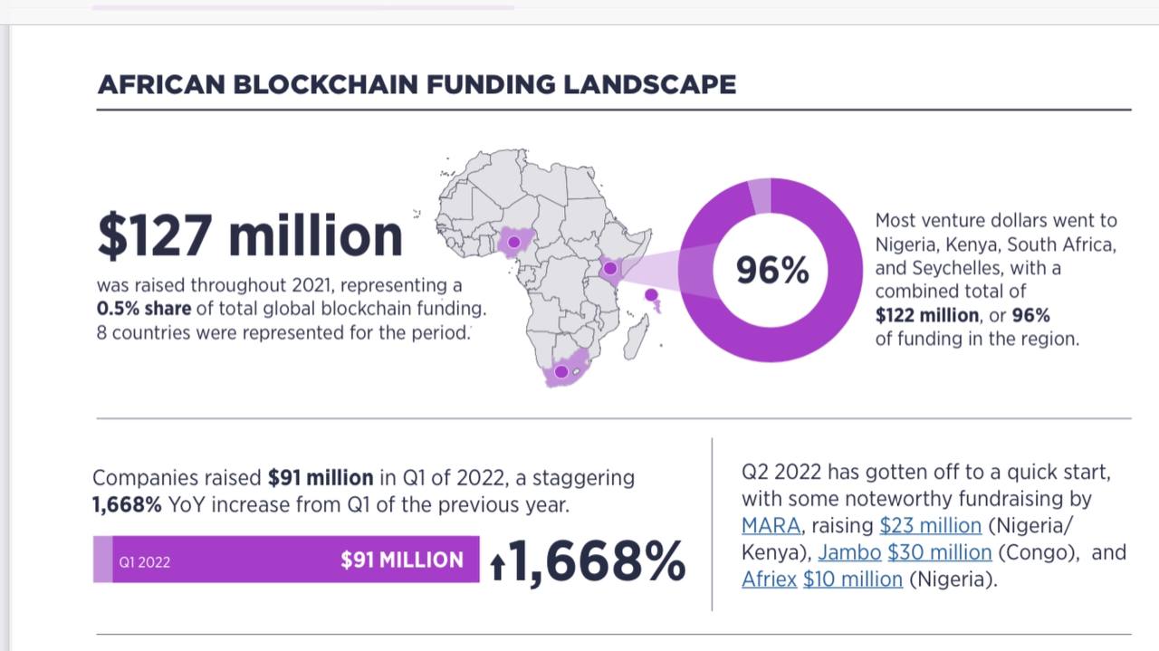Click the $10 million link
1159x651 pixels.
click(x=852, y=579)
